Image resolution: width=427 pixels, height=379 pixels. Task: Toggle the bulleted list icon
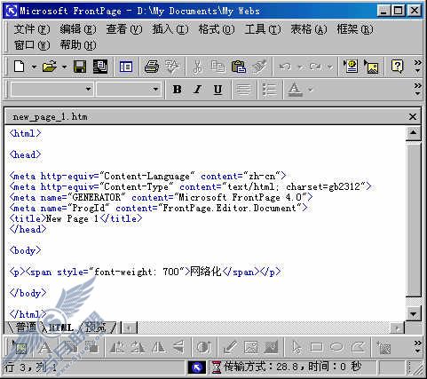tap(269, 89)
